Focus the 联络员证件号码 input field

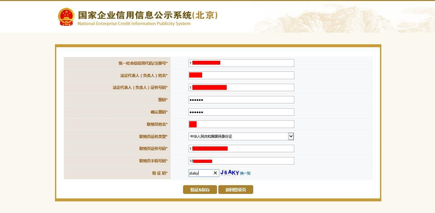241,149
